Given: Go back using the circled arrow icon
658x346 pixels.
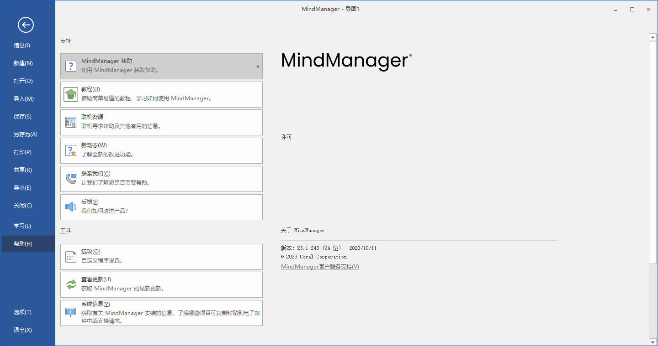Looking at the screenshot, I should tap(26, 25).
